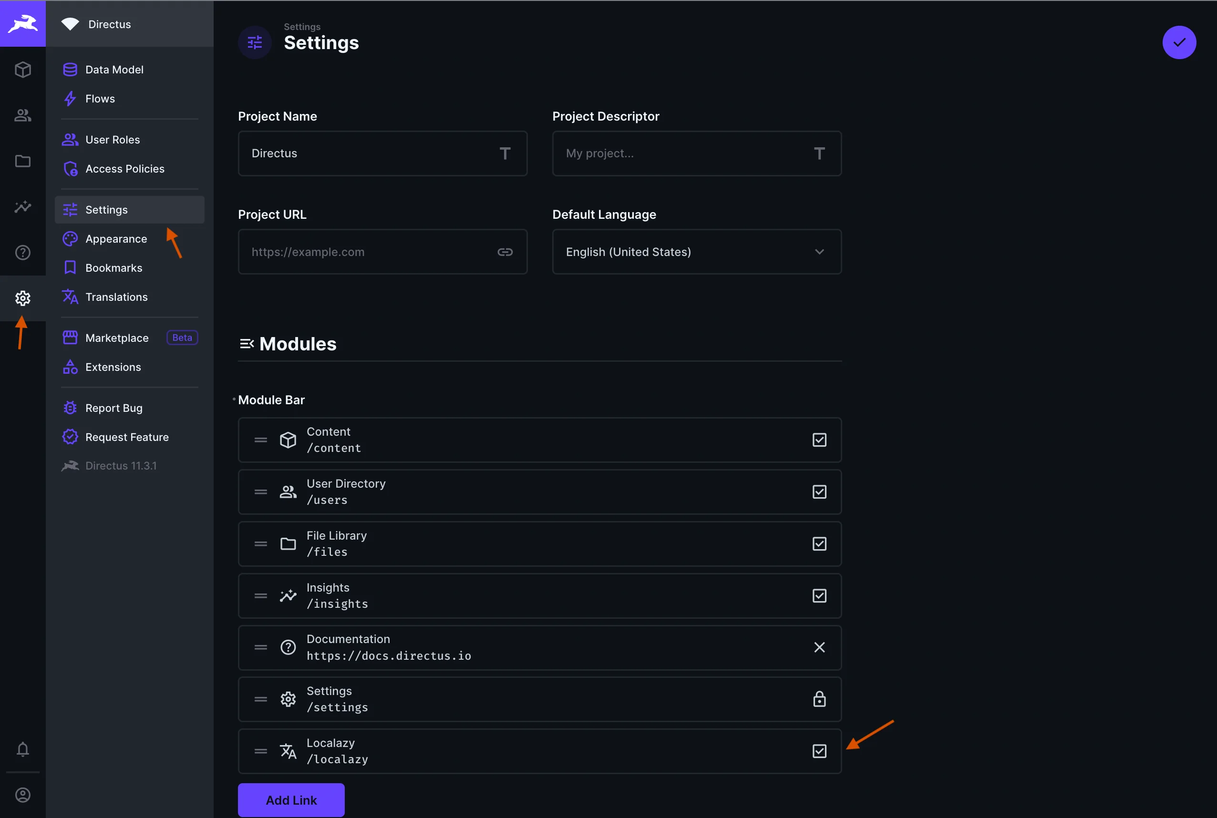Open the Default Language dropdown
1217x818 pixels.
(696, 252)
